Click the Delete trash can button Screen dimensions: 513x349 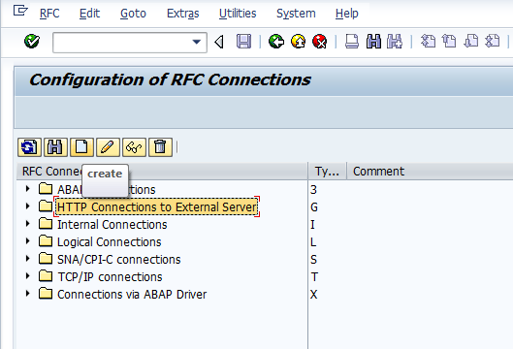coord(160,147)
